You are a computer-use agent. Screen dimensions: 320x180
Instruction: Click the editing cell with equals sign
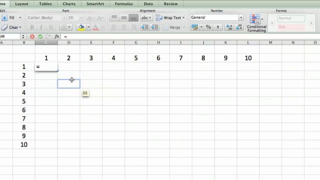[46, 66]
